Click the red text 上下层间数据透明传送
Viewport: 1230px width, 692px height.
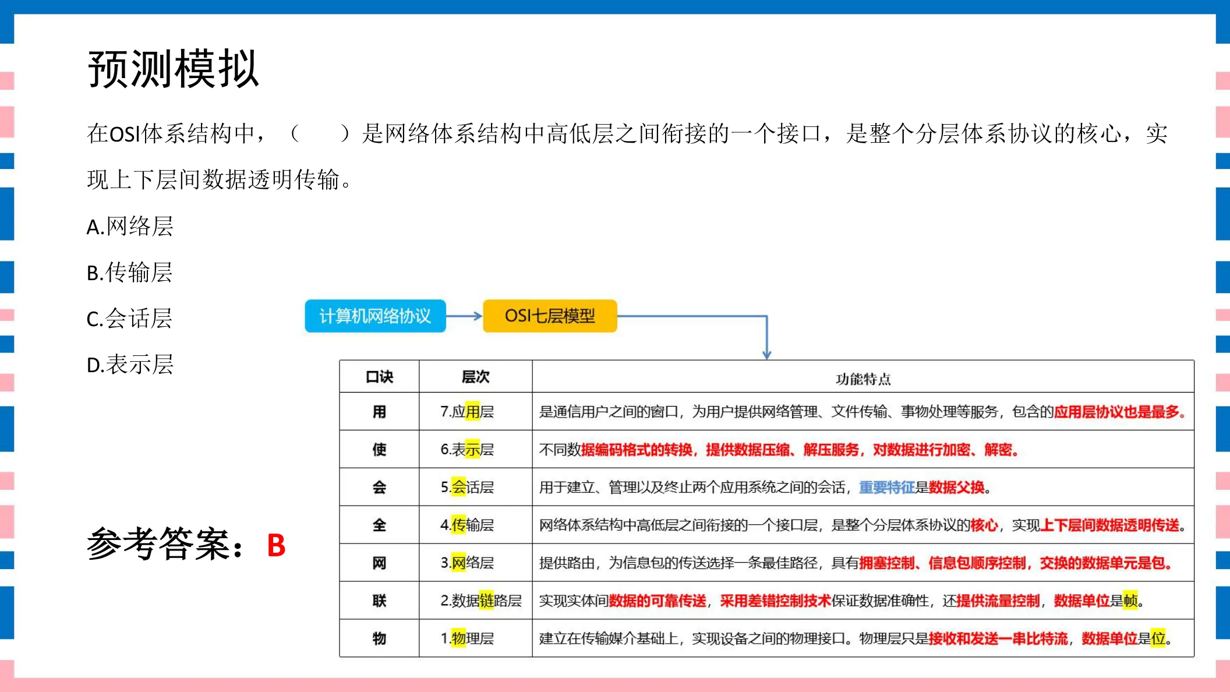(x=1109, y=525)
